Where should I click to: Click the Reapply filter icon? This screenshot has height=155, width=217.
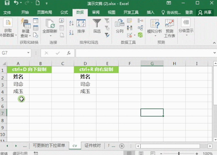point(107,28)
